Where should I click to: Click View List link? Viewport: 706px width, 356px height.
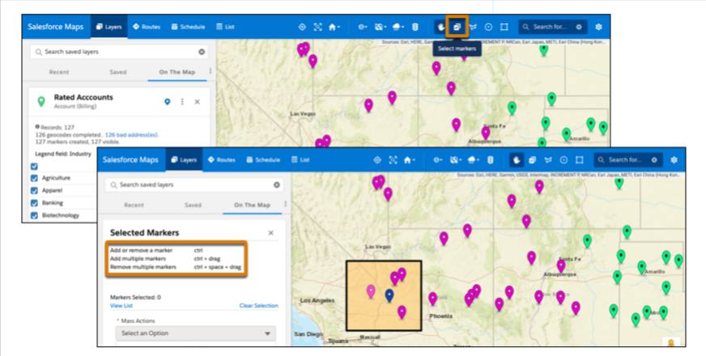pos(121,306)
